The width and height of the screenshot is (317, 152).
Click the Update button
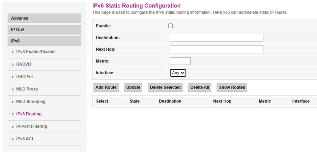(x=133, y=87)
